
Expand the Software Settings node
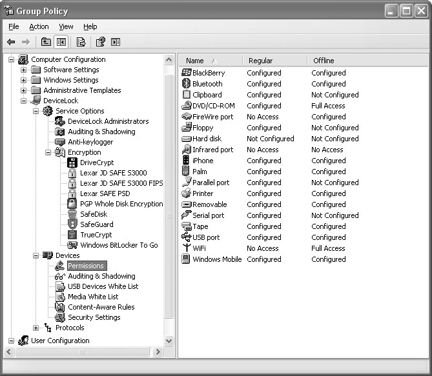click(x=23, y=70)
